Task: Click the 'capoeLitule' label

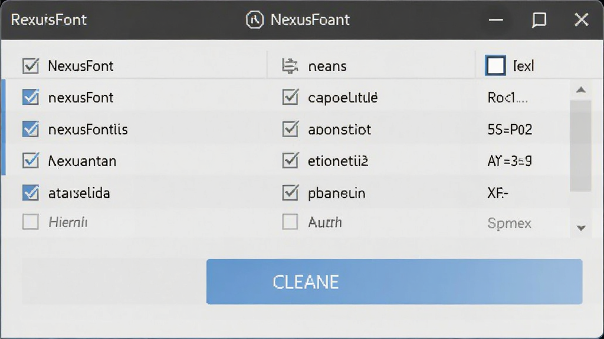Action: pyautogui.click(x=343, y=98)
